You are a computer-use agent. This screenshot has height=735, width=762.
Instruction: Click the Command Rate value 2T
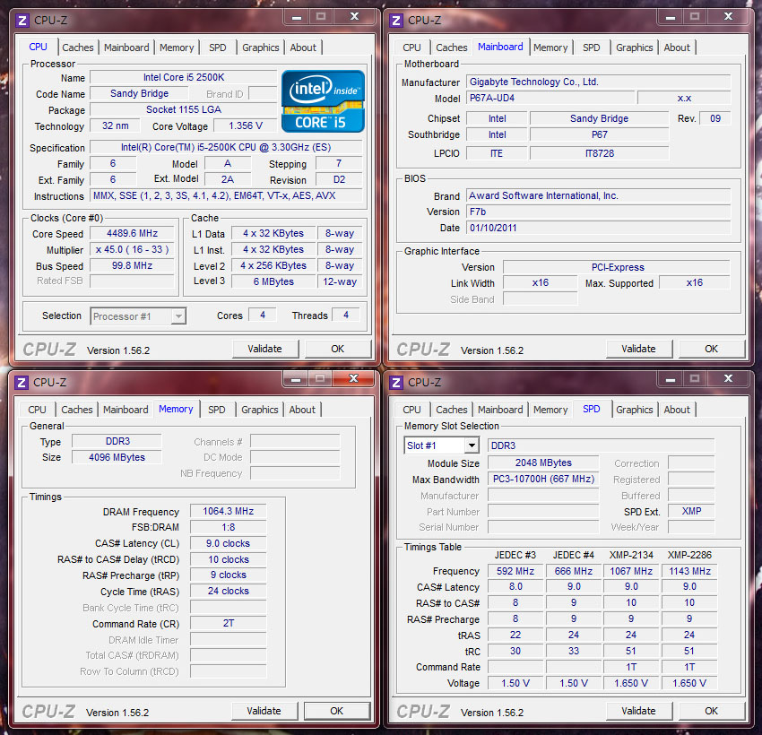click(228, 623)
